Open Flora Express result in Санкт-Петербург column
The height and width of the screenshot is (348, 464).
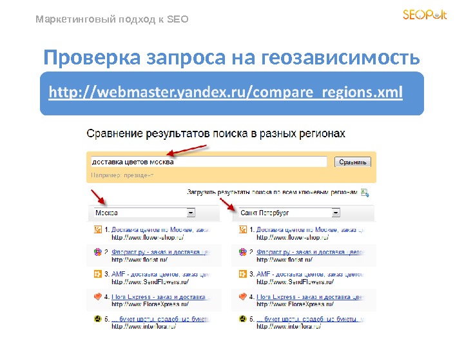[x=311, y=296]
